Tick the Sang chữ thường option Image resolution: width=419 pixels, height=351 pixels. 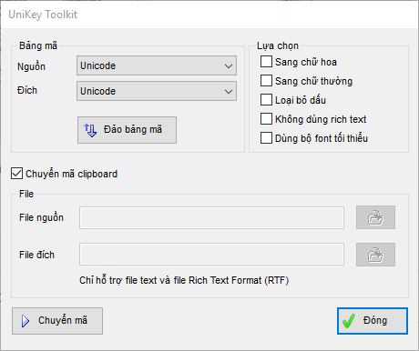click(x=266, y=81)
